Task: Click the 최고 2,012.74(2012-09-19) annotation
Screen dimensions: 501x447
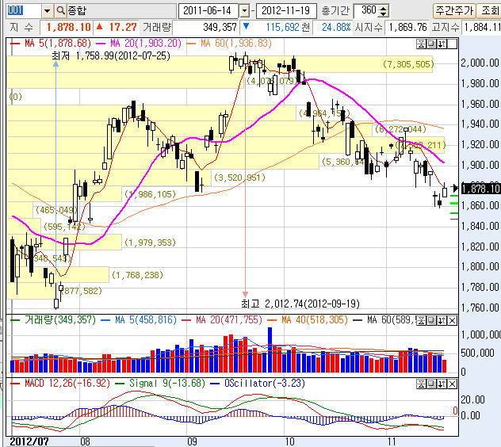Action: pyautogui.click(x=300, y=304)
